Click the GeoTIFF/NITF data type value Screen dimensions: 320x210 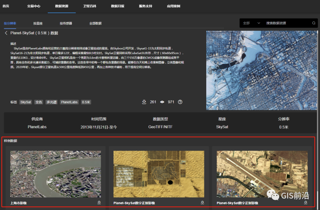coord(160,127)
